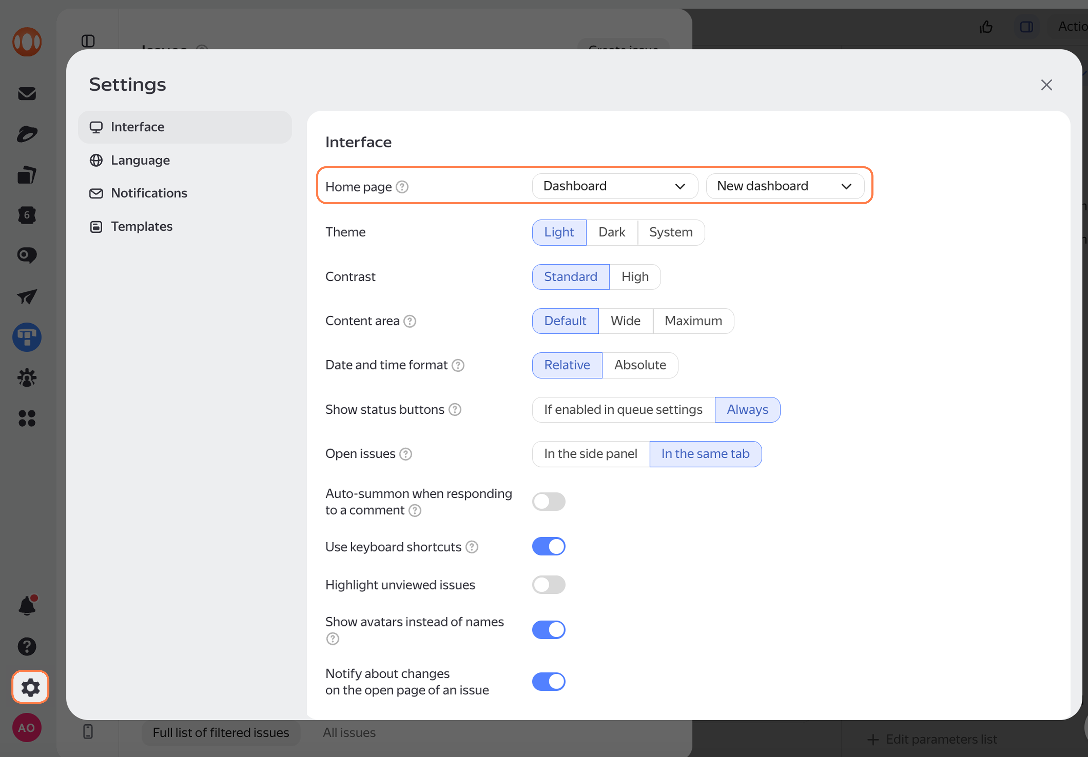Viewport: 1088px width, 757px height.
Task: Open the Mail icon in left sidebar
Action: point(27,94)
